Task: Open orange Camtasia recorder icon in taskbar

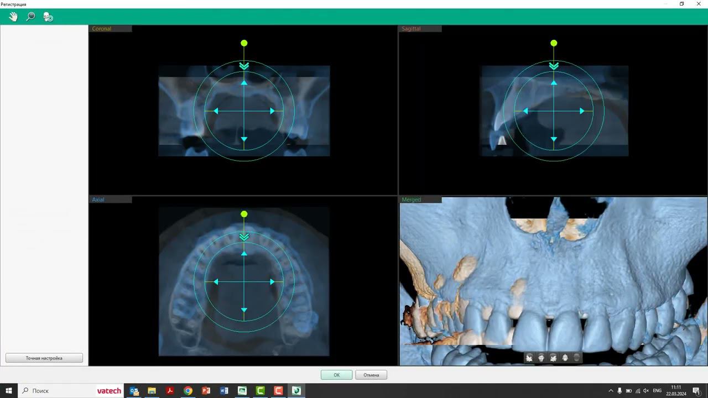Action: [x=278, y=391]
